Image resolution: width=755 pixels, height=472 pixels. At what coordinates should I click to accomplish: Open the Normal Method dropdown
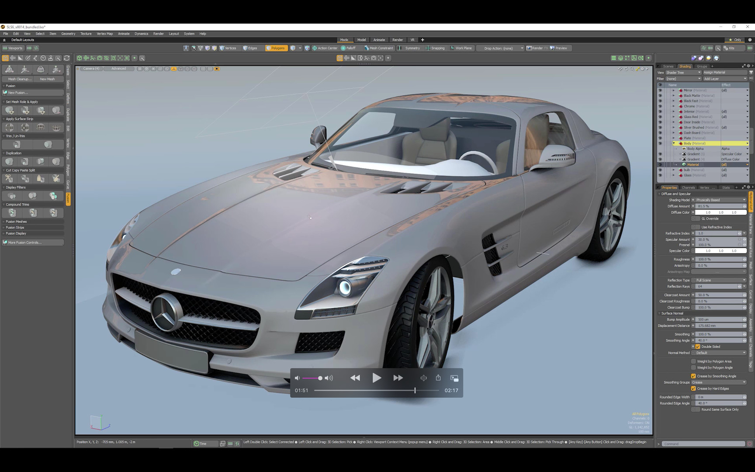tap(720, 353)
